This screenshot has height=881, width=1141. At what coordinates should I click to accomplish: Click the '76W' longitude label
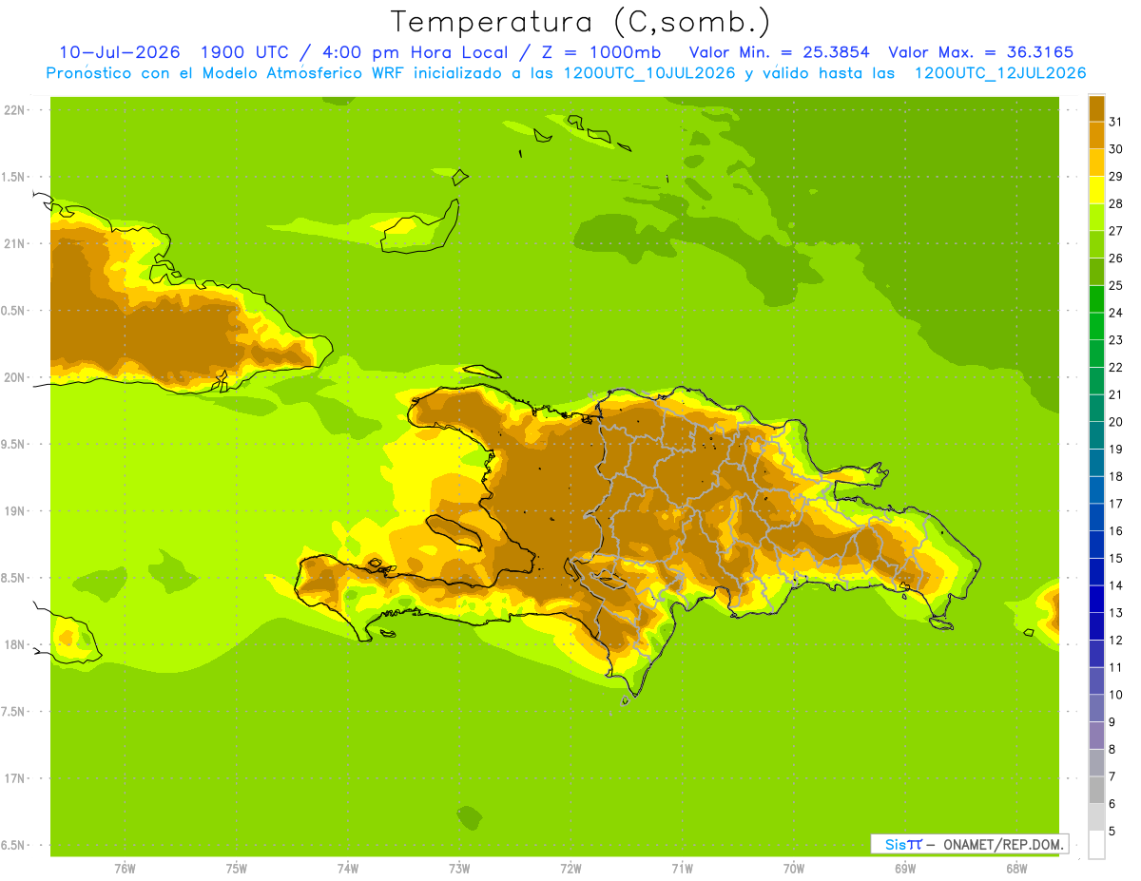tap(125, 869)
